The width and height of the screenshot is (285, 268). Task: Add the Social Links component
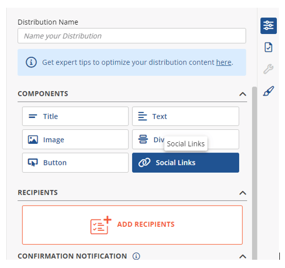(x=186, y=162)
